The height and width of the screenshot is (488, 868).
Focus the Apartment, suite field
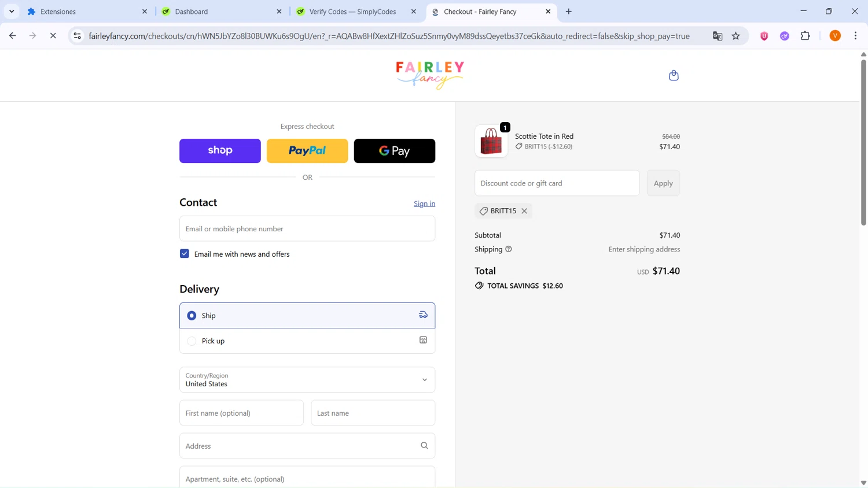(307, 477)
